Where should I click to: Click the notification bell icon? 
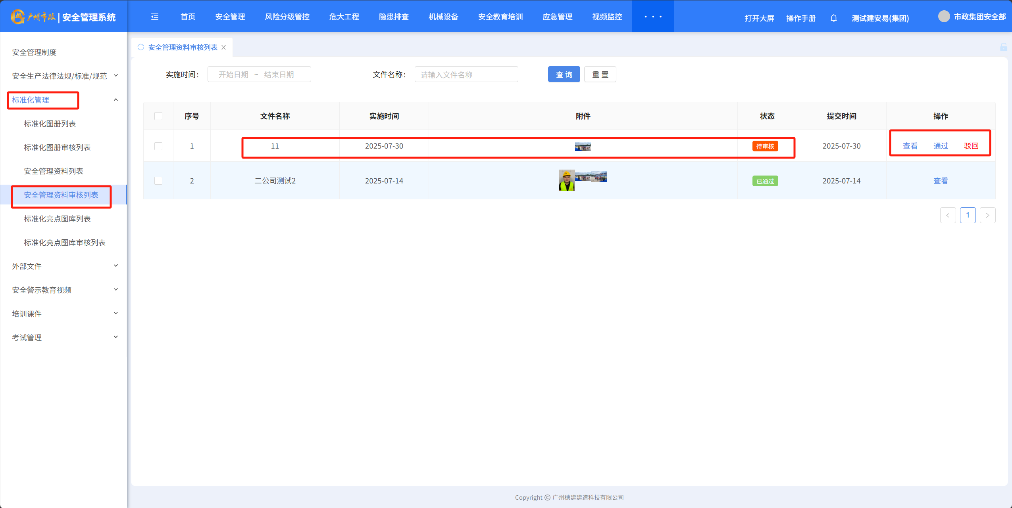pyautogui.click(x=833, y=18)
